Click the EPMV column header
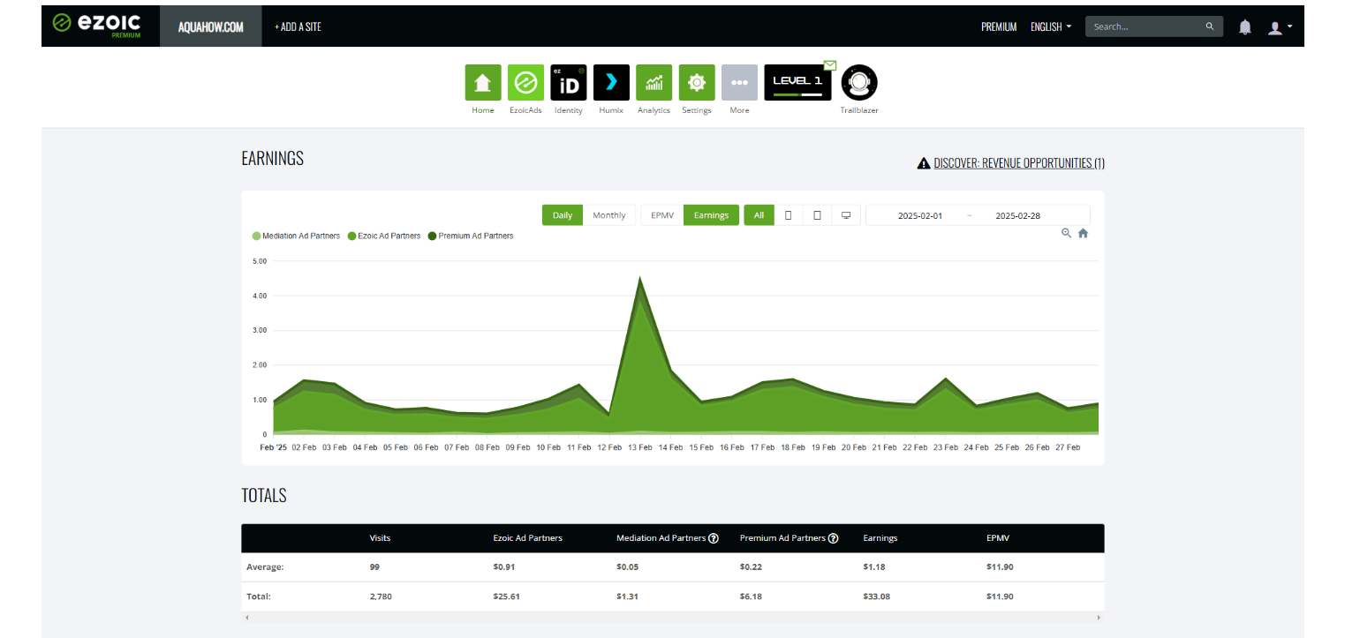The height and width of the screenshot is (638, 1345). tap(999, 538)
